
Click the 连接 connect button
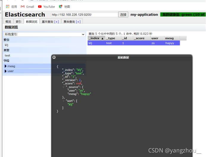pyautogui.click(x=123, y=15)
